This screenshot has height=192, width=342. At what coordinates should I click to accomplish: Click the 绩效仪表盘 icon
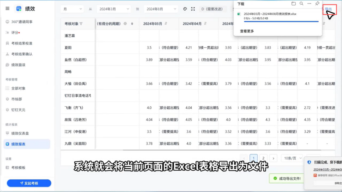(8, 133)
